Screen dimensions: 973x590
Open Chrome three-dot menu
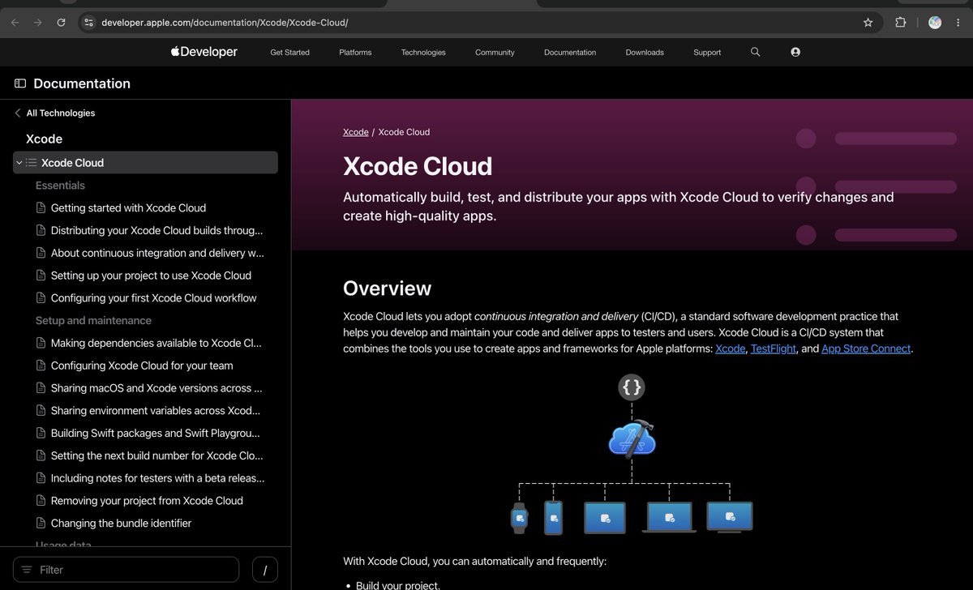click(958, 23)
